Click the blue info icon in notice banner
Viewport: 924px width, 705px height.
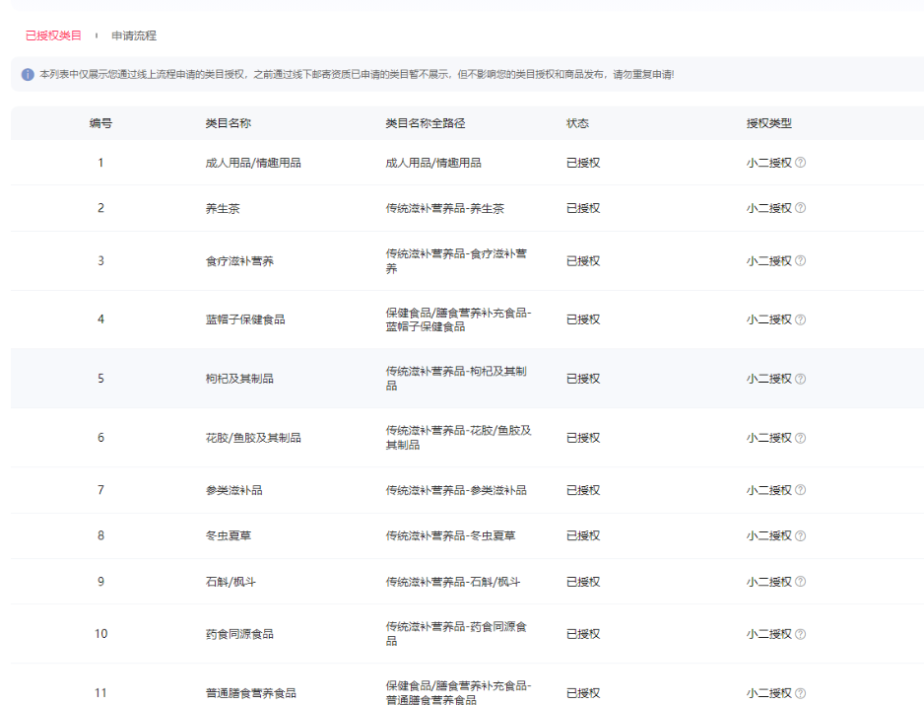[x=28, y=75]
